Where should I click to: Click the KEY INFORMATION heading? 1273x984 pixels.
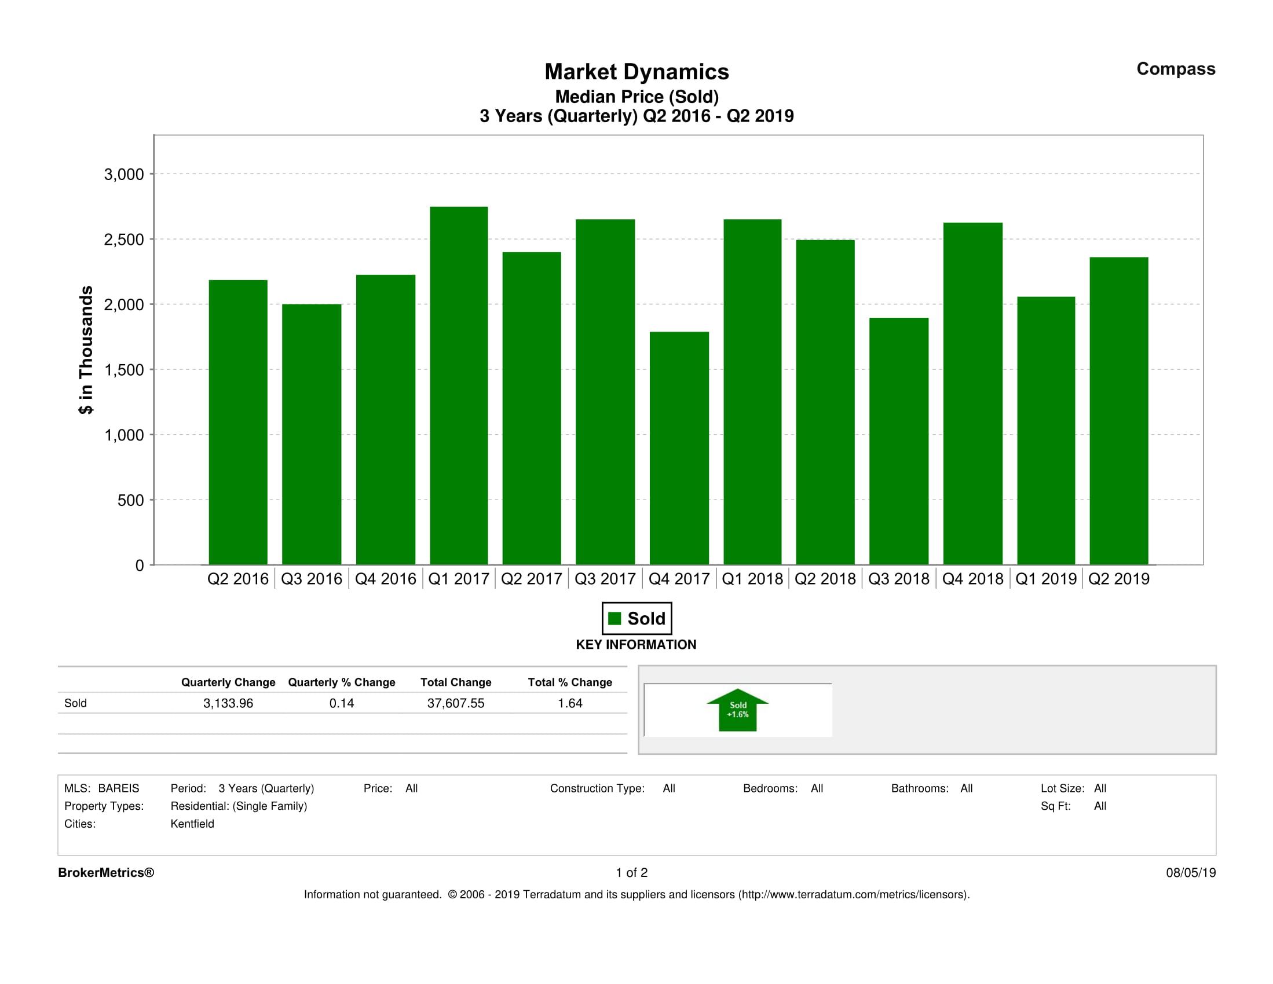(x=636, y=644)
